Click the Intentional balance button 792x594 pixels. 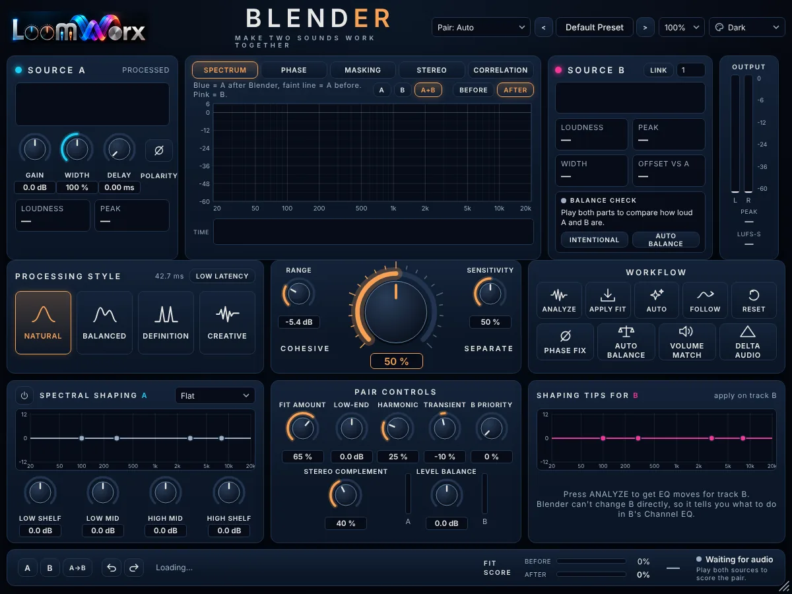click(594, 240)
